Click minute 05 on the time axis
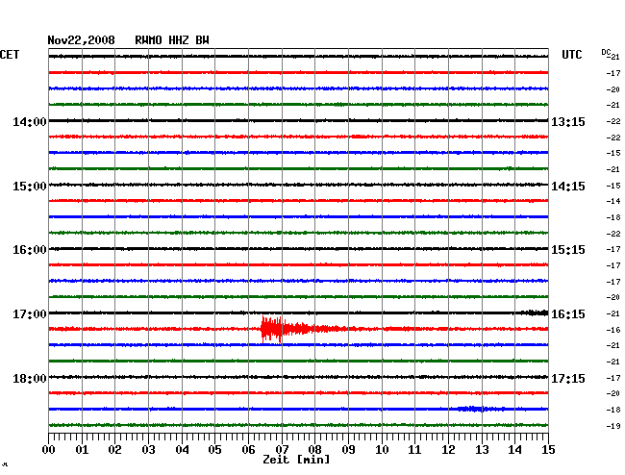Screen dimensions: 625x475 (x=214, y=450)
